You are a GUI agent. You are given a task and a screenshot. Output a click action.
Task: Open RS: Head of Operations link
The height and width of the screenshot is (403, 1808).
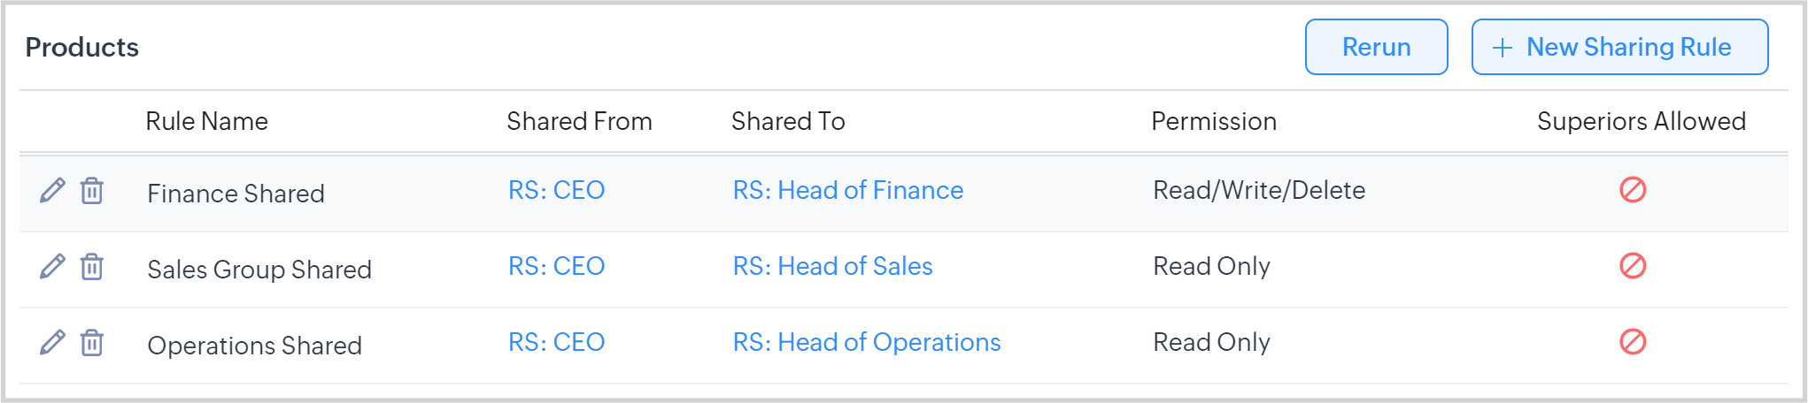(866, 342)
